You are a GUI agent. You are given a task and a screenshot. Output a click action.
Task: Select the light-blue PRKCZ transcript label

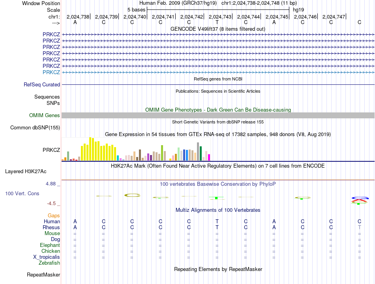pyautogui.click(x=51, y=72)
